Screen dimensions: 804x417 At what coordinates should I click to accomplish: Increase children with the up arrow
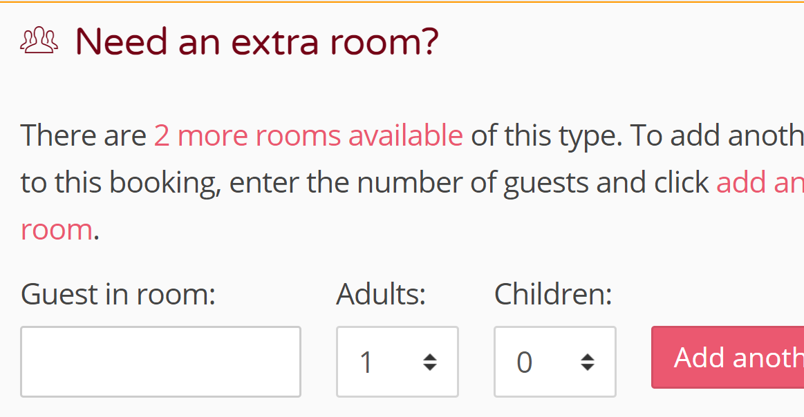coord(588,357)
